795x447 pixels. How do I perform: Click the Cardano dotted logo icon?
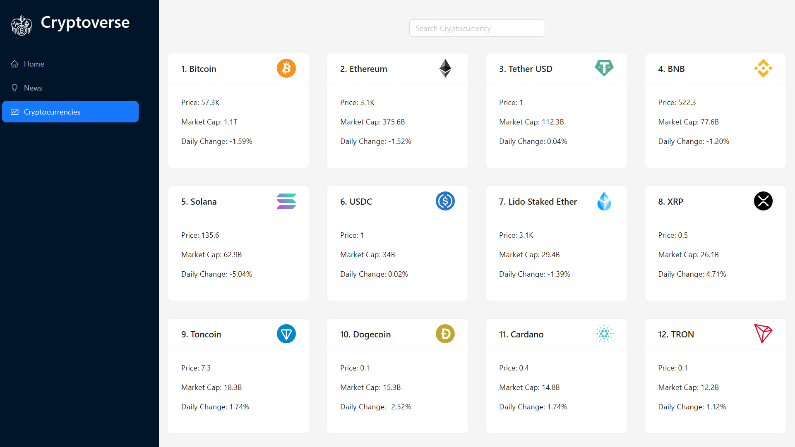[x=604, y=334]
